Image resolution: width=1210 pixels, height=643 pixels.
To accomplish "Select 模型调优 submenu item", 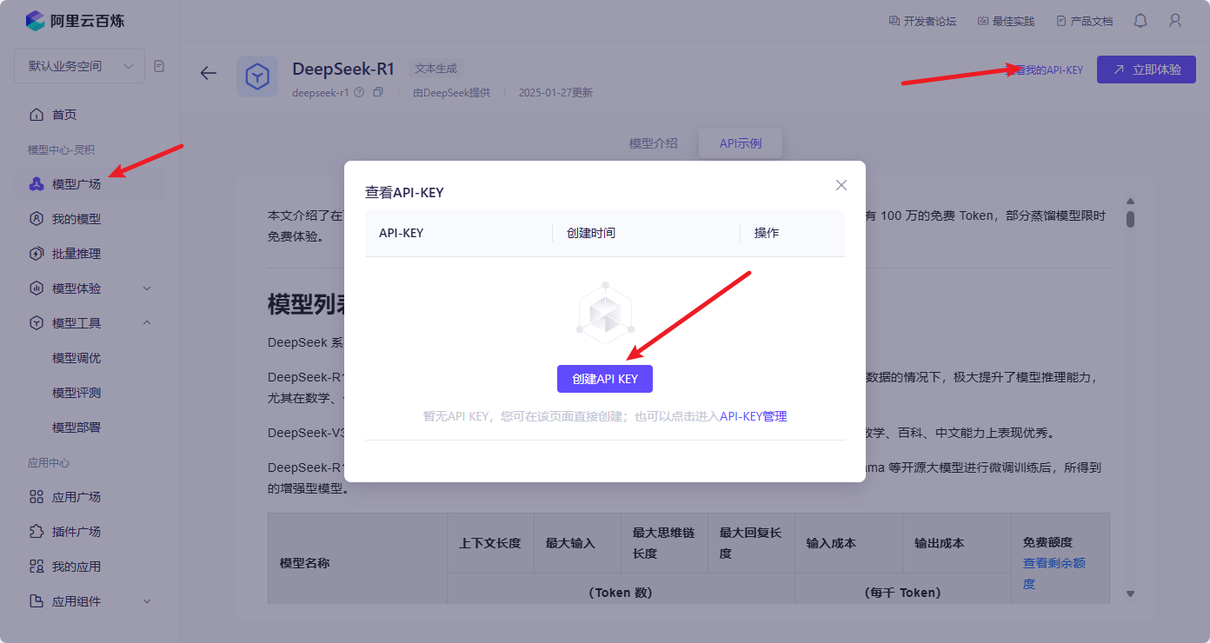I will [76, 358].
